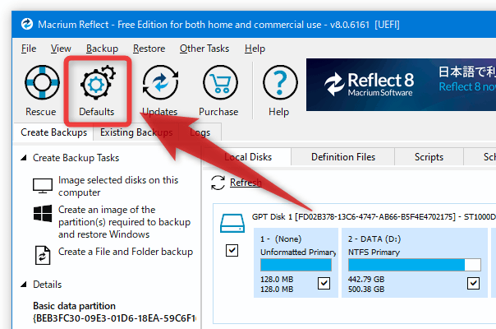The height and width of the screenshot is (329, 496).
Task: Open the Help menu
Action: point(255,49)
